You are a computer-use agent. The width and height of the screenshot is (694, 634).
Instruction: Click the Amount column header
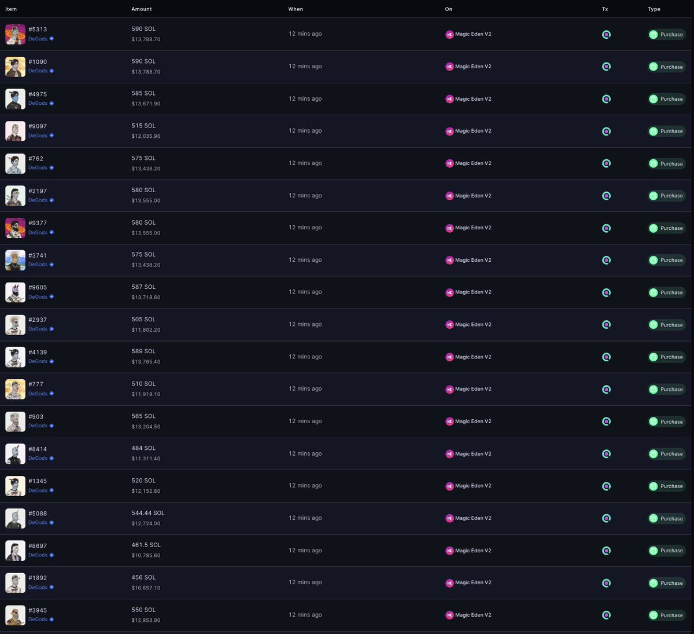tap(142, 9)
